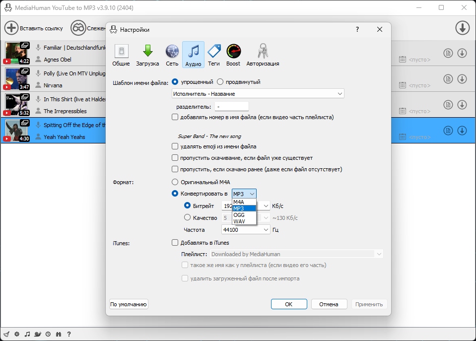Viewport: 476px width, 341px height.
Task: Select the Качество radio button
Action: pyautogui.click(x=187, y=217)
